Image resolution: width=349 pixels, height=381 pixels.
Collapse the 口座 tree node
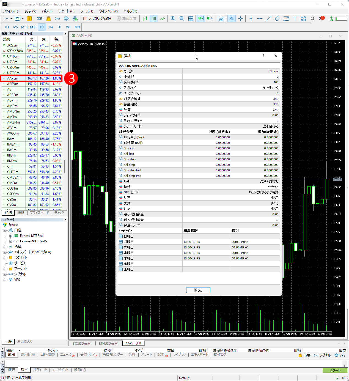5,230
